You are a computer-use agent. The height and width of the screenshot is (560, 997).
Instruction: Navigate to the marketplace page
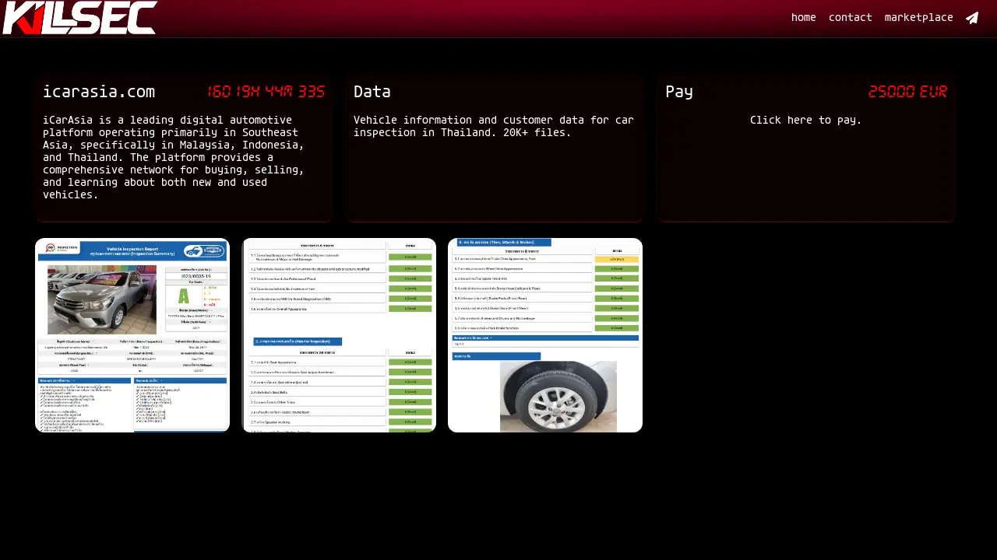pos(918,18)
